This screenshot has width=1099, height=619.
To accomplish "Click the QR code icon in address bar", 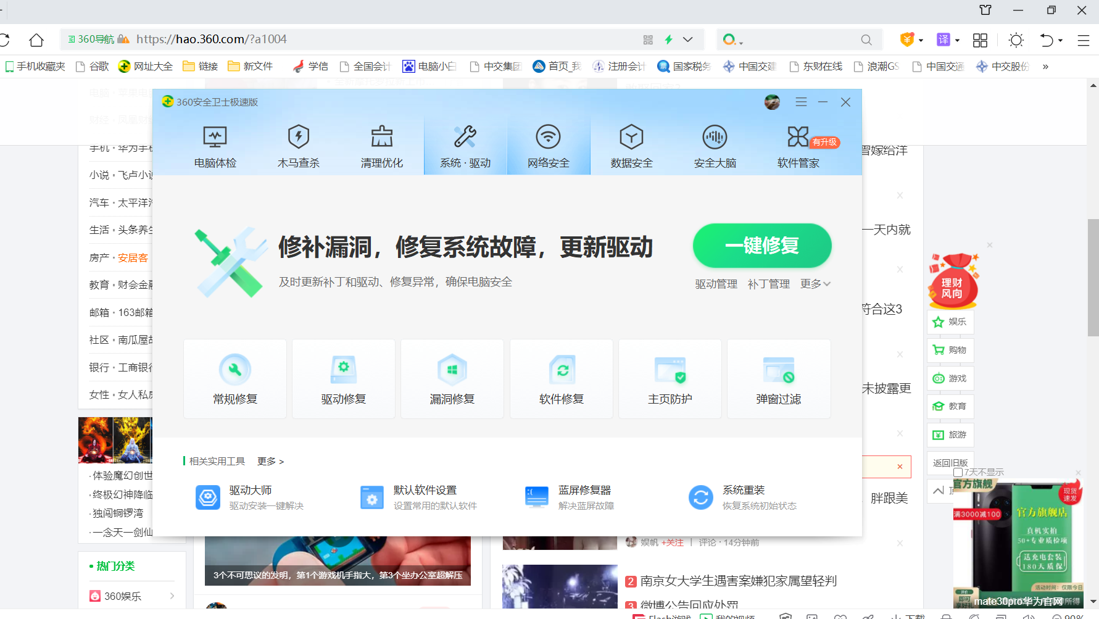I will [x=648, y=39].
